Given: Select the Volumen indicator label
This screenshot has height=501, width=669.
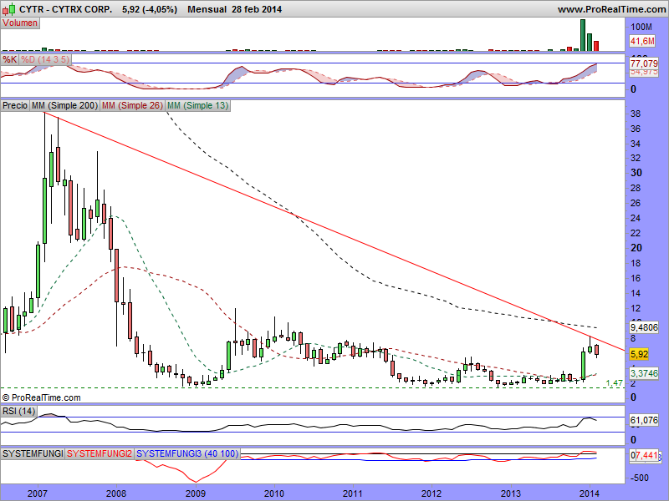Looking at the screenshot, I should click(20, 23).
